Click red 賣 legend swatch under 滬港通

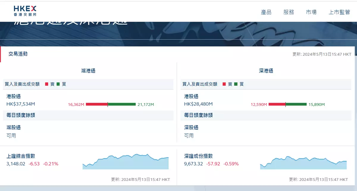(47, 84)
